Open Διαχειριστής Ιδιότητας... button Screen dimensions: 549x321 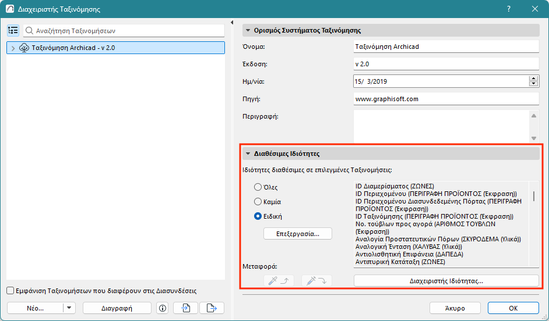coord(446,280)
